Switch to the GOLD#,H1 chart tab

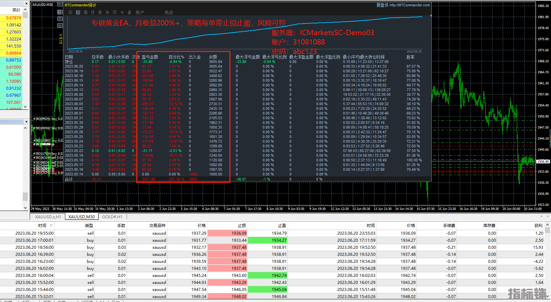(x=112, y=217)
